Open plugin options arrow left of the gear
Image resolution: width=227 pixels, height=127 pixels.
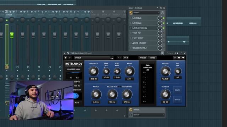pos(65,53)
